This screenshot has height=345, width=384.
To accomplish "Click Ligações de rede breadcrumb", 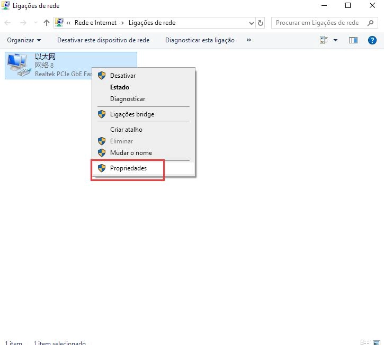I will click(x=152, y=23).
